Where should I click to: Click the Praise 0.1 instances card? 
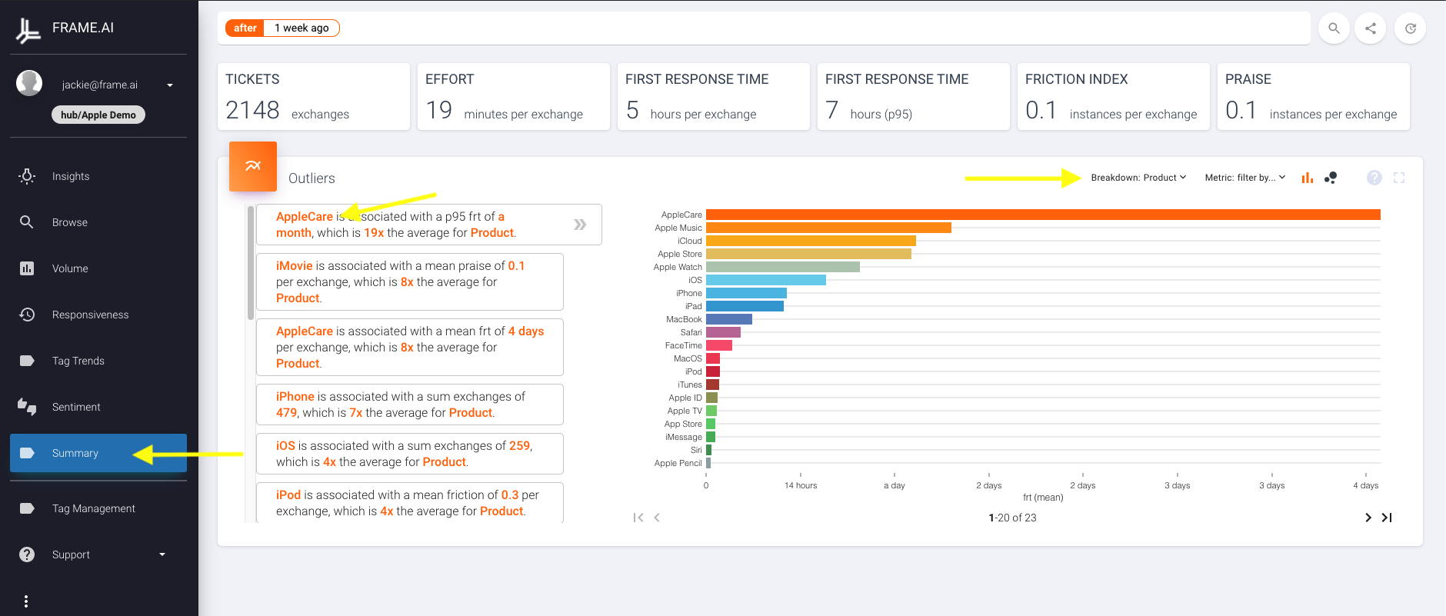click(1314, 97)
